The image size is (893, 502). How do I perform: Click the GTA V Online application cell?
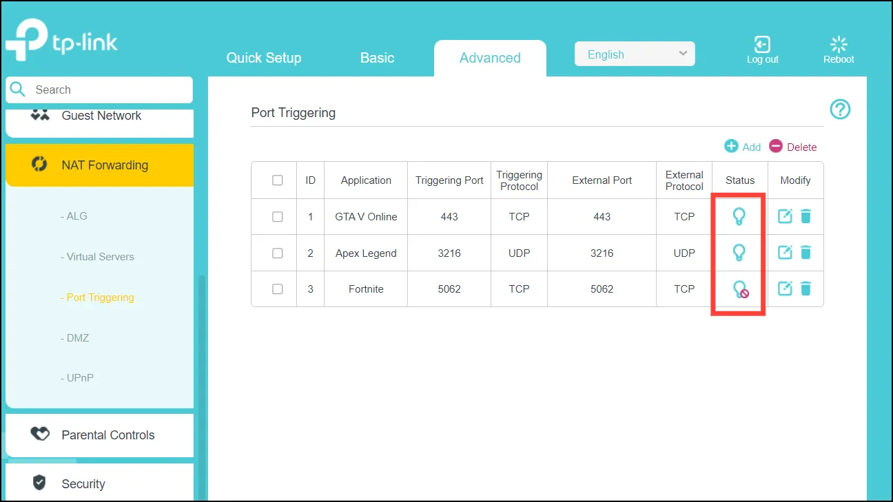(366, 216)
